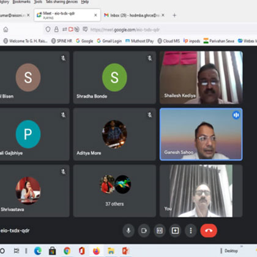Open Parivahan Sewa bookmark

tap(219, 41)
